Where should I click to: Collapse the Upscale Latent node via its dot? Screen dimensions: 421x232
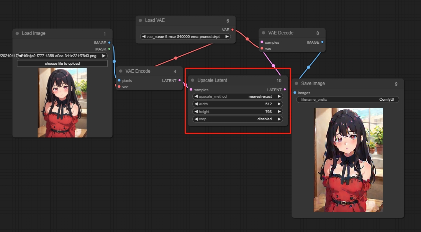click(x=193, y=80)
